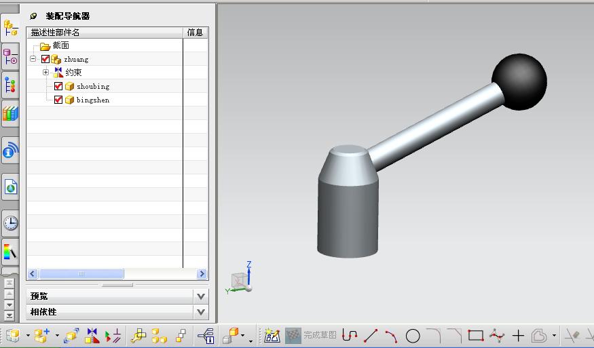Select the Offset Curve tool

pyautogui.click(x=539, y=336)
